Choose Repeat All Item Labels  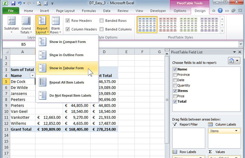point(67,82)
